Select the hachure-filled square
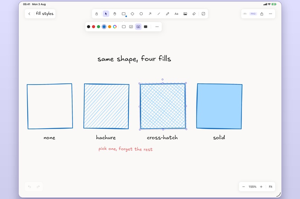This screenshot has width=300, height=199. 106,106
